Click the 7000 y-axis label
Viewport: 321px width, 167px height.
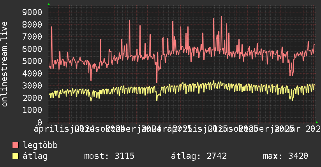32,37
